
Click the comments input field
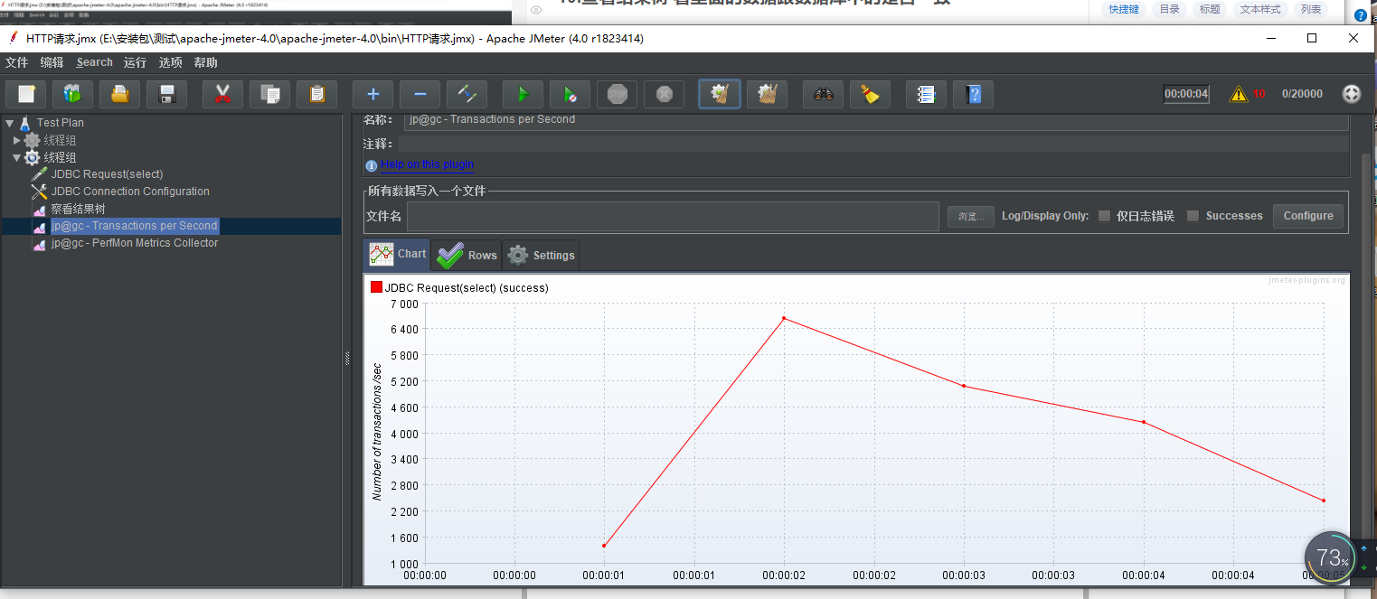pyautogui.click(x=872, y=144)
